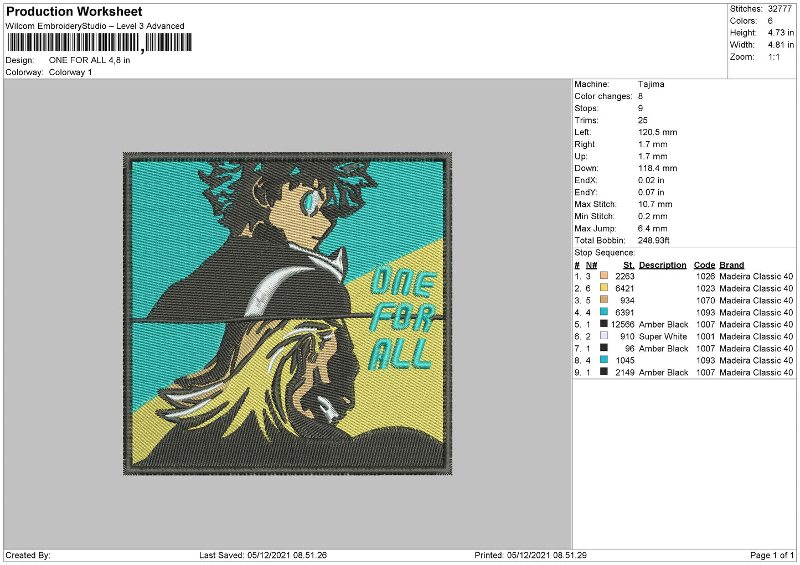Click the Down value '118.4 mm'

coord(657,168)
